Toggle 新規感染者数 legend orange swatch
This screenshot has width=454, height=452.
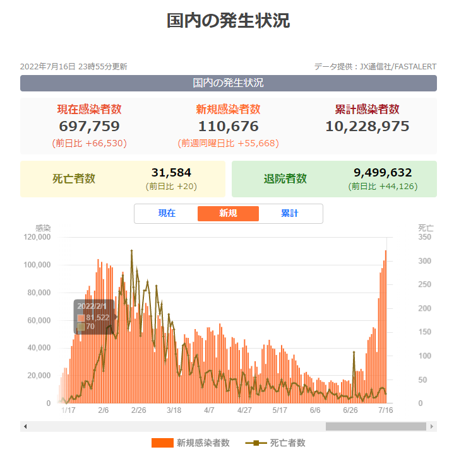click(x=162, y=443)
